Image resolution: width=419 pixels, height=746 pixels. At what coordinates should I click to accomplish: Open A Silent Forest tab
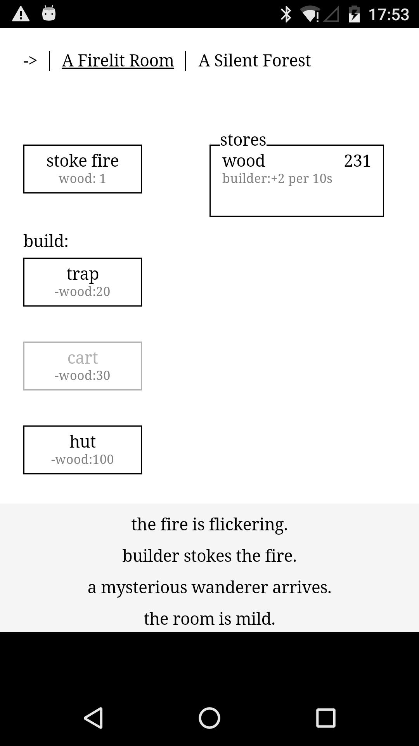255,61
